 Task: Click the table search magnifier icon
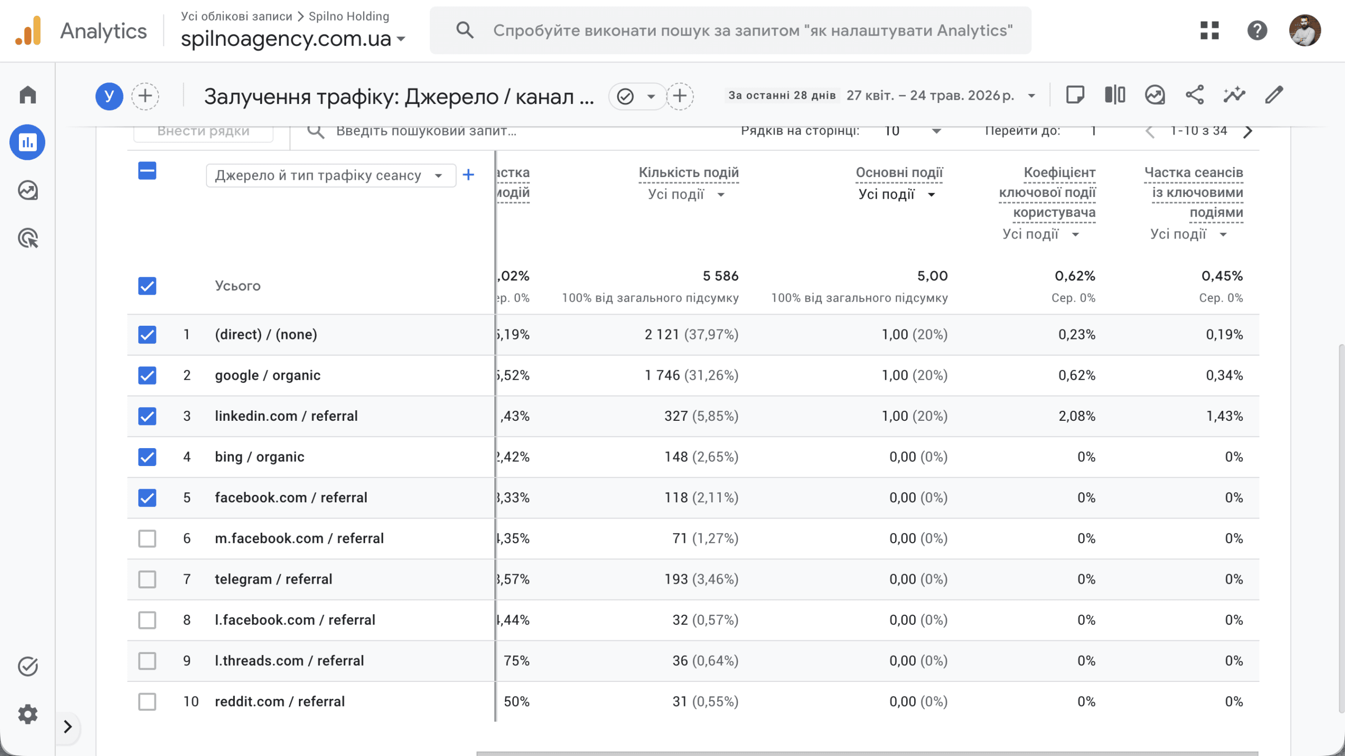pos(316,131)
